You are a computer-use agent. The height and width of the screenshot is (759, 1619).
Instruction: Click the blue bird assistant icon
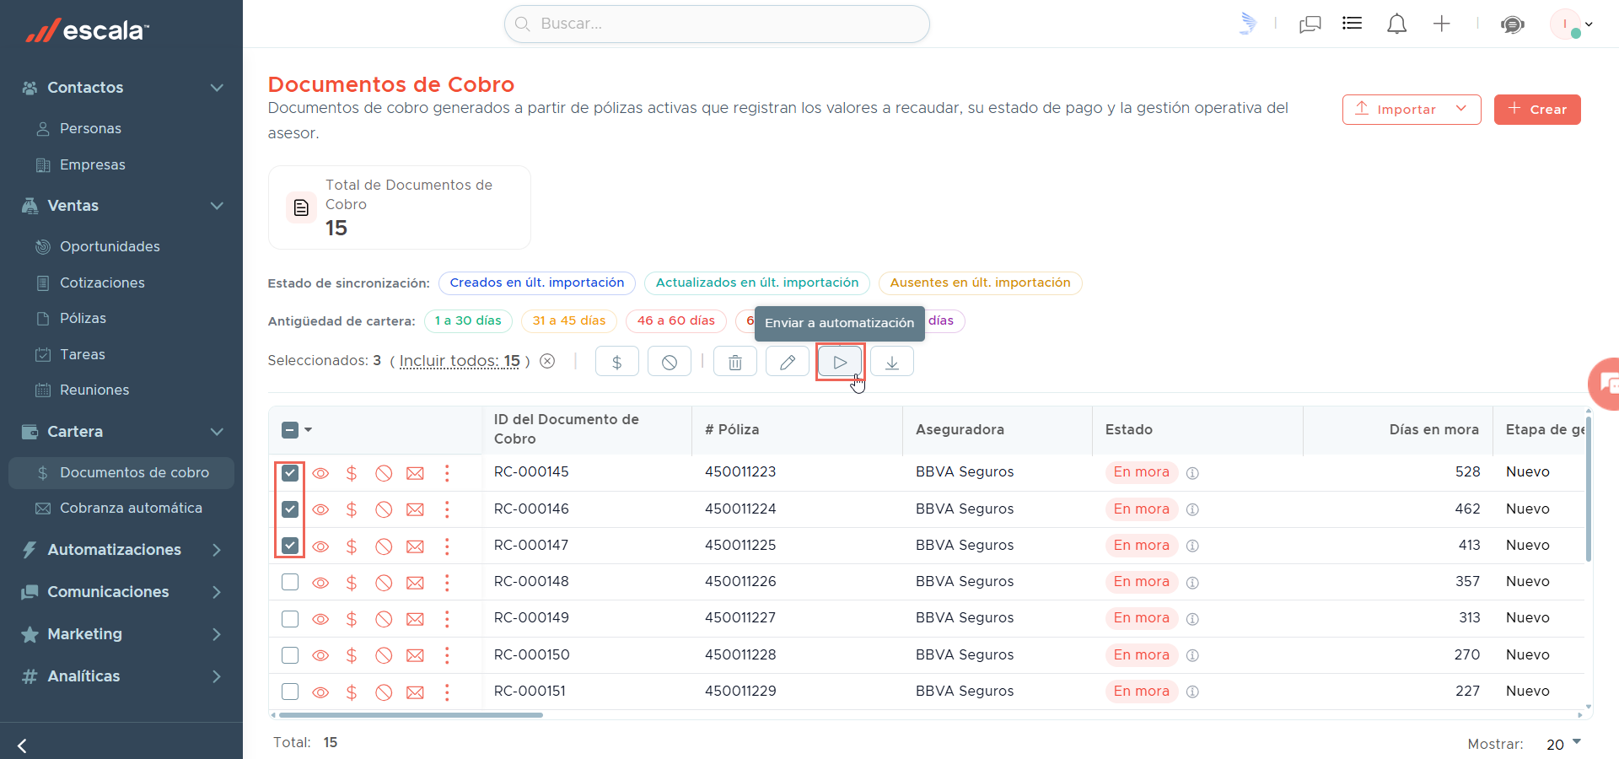click(x=1249, y=24)
